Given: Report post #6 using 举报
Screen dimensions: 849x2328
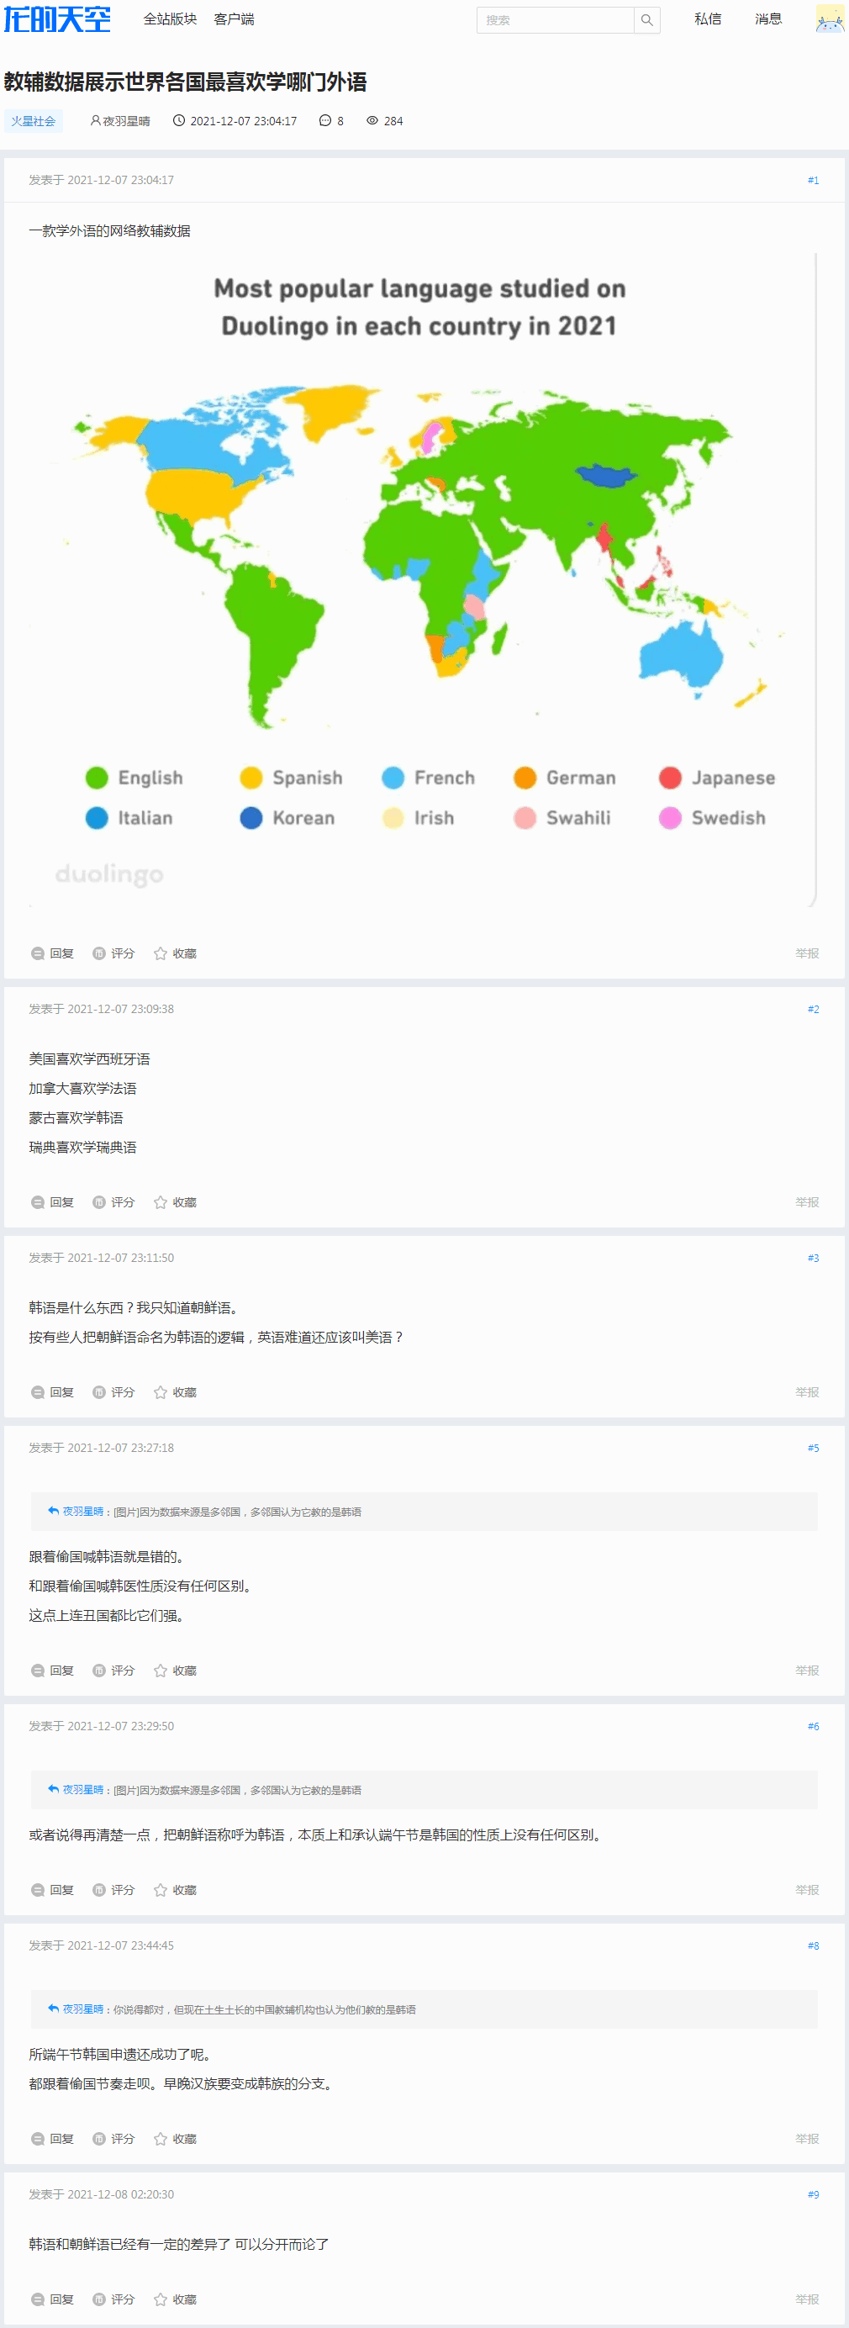Looking at the screenshot, I should [x=808, y=1890].
